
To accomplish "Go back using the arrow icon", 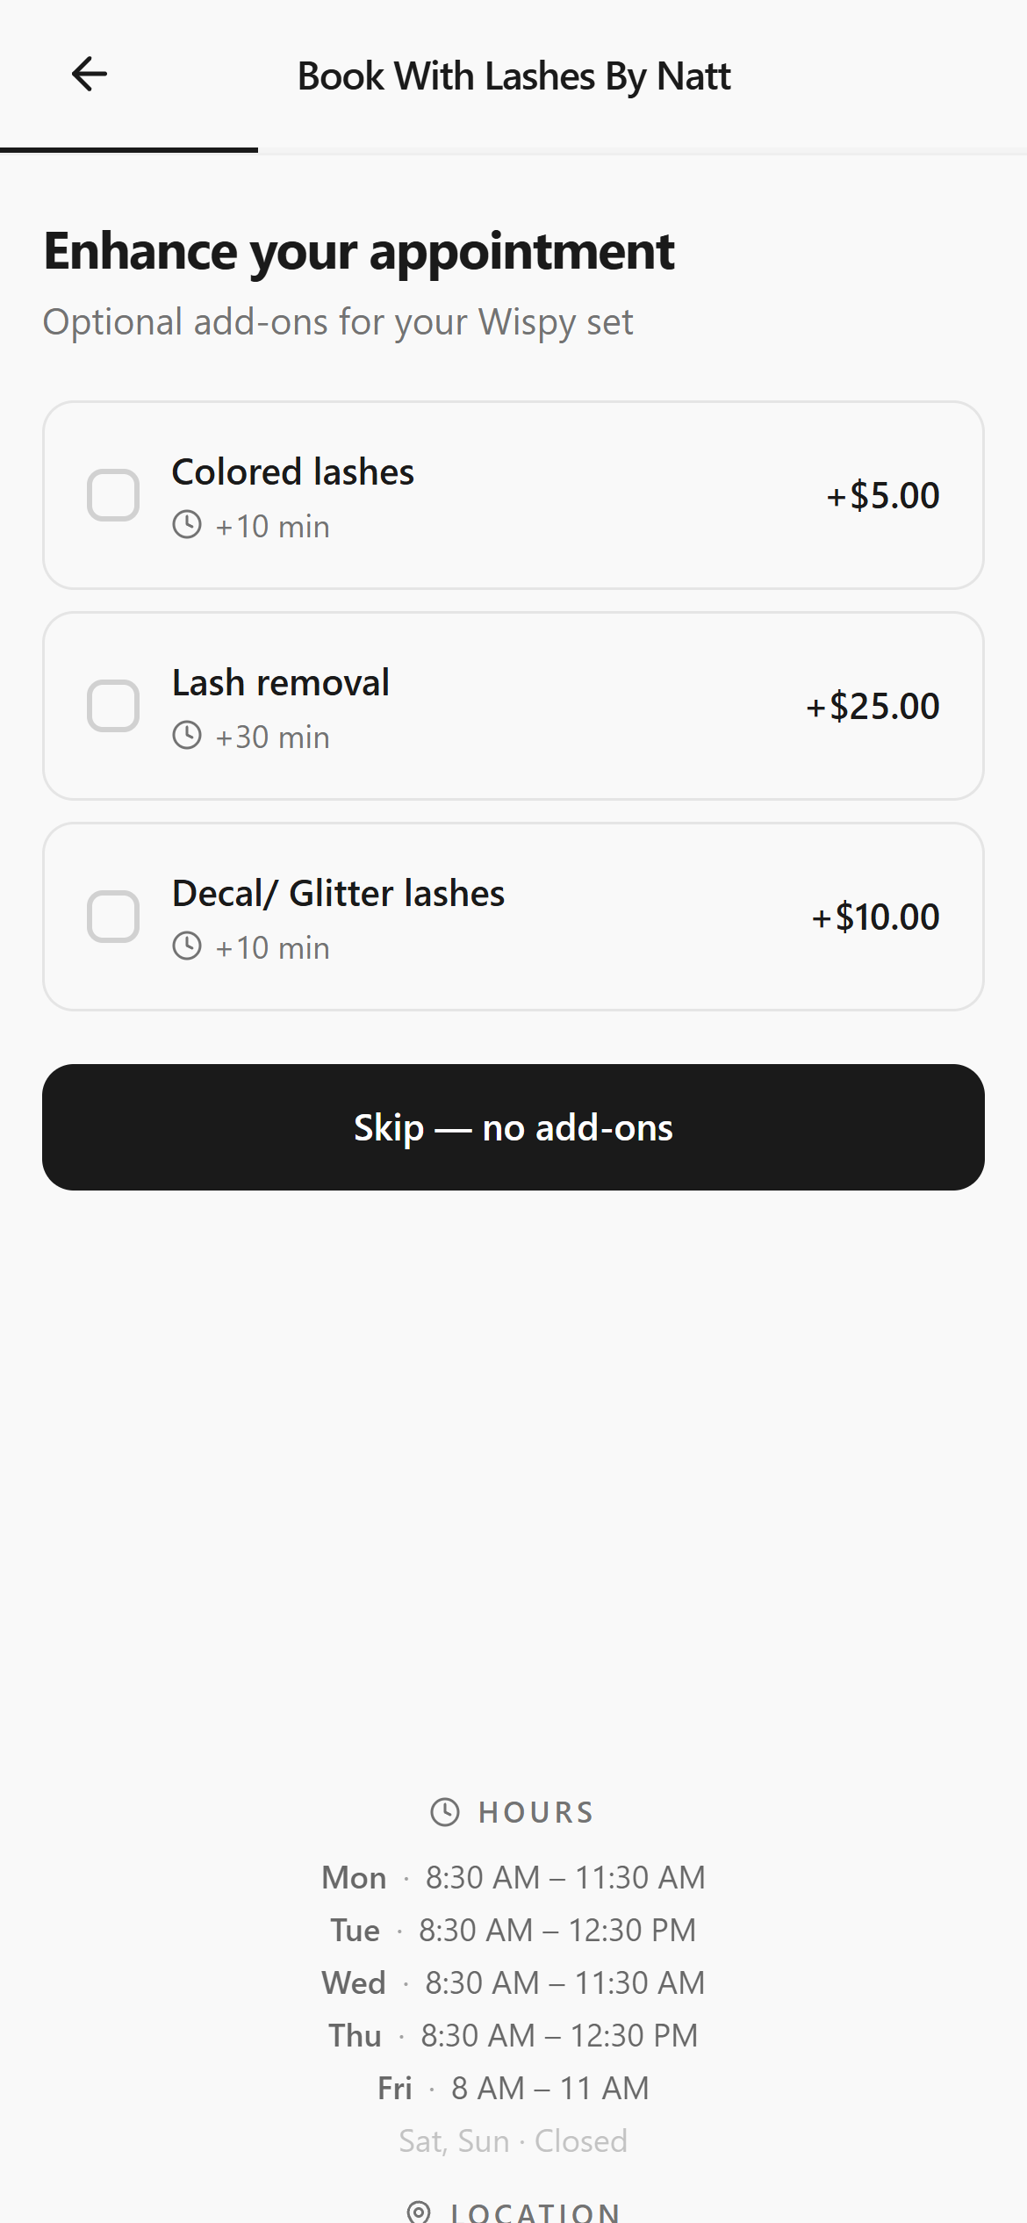I will (90, 75).
